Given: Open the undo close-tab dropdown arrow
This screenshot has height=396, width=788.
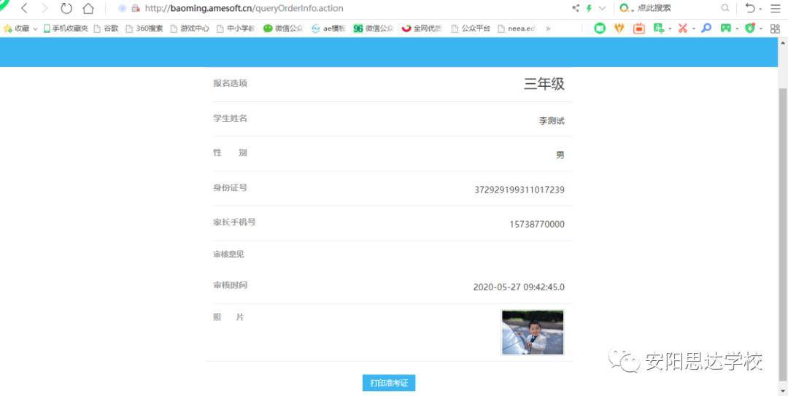Looking at the screenshot, I should [760, 9].
